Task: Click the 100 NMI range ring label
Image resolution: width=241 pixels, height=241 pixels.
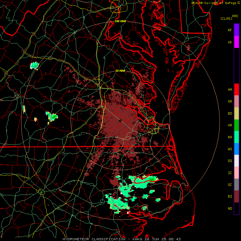Action: click(x=120, y=21)
